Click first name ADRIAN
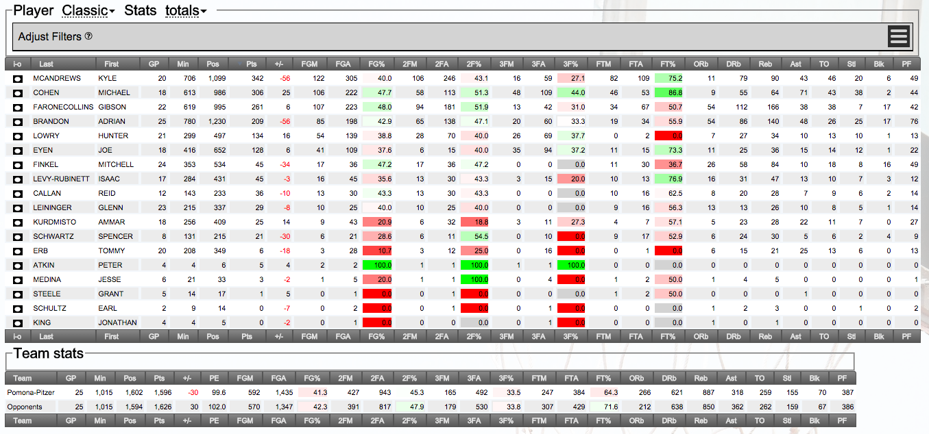Screen dimensions: 929x434 110,122
